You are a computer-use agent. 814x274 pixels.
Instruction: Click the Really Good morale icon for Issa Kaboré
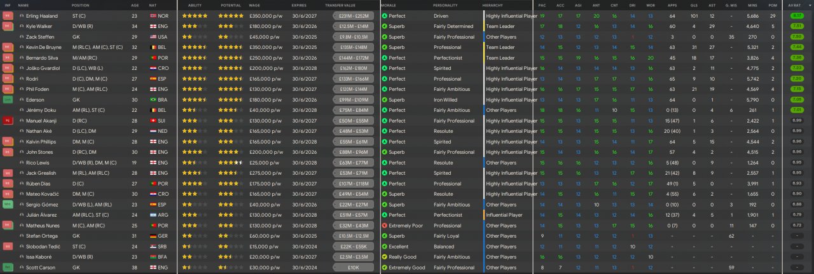(384, 257)
